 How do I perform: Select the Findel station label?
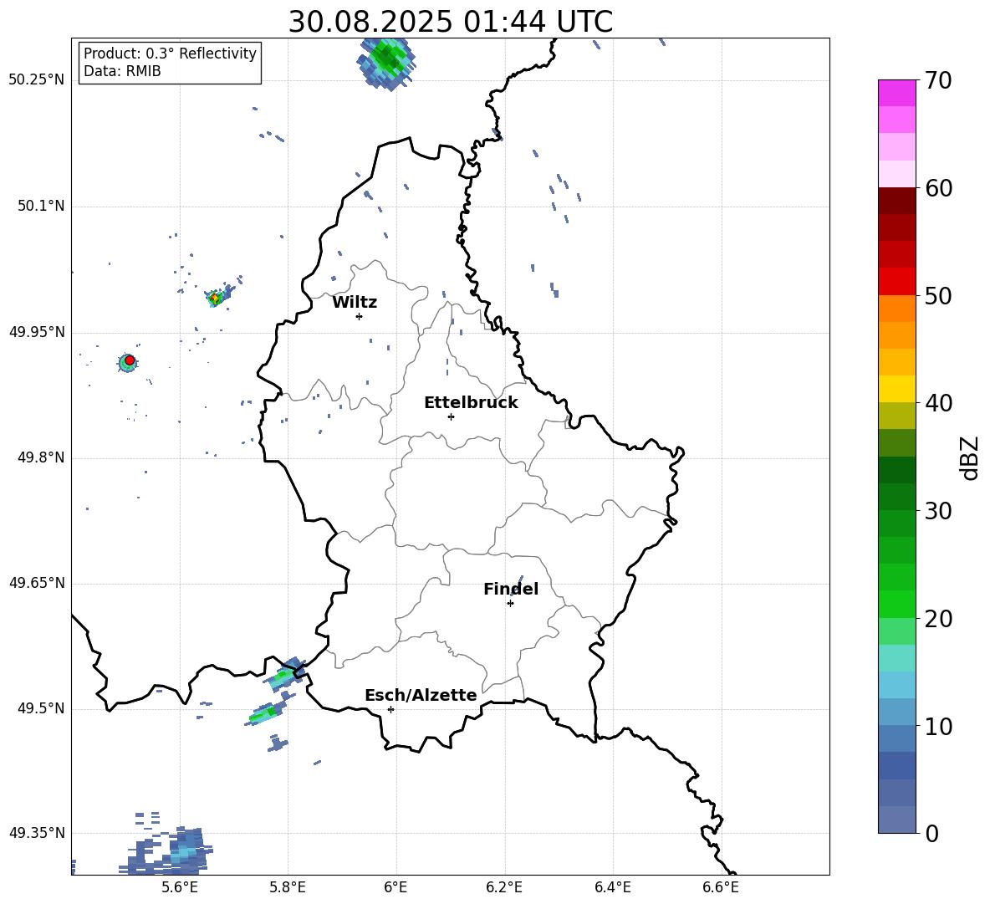click(x=511, y=589)
